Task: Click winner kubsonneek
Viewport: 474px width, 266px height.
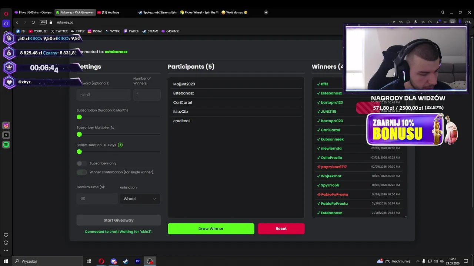Action: click(332, 139)
